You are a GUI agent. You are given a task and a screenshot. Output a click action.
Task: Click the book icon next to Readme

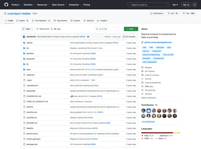[142, 68]
